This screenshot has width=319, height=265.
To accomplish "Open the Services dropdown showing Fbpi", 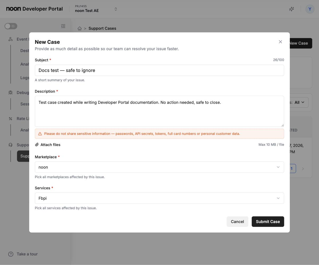I will [x=159, y=198].
